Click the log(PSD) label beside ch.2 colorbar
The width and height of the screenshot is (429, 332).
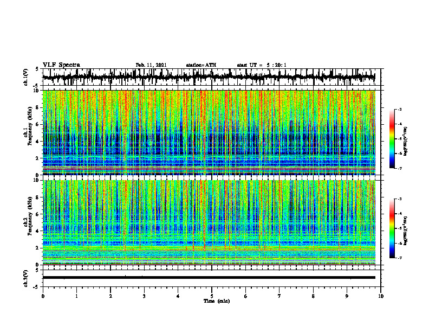pyautogui.click(x=406, y=231)
